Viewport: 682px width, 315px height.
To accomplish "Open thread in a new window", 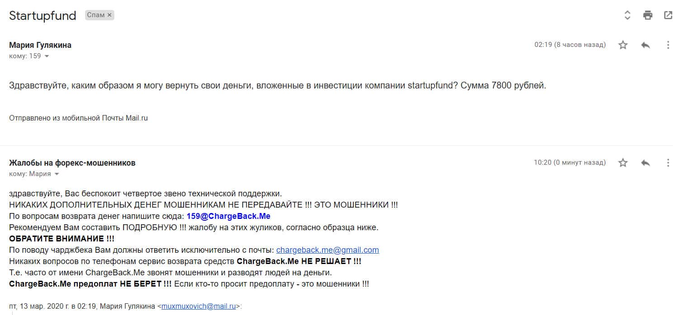I will (668, 15).
